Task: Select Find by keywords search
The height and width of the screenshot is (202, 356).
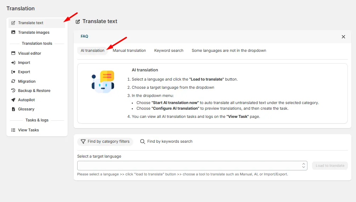Action: click(x=166, y=142)
